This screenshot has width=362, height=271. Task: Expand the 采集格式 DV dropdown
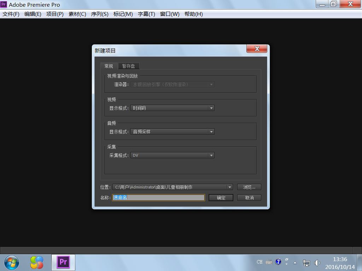(x=173, y=156)
